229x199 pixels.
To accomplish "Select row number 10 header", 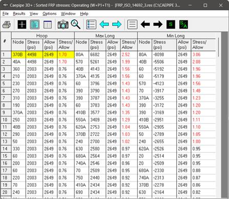I will (x=6, y=120).
